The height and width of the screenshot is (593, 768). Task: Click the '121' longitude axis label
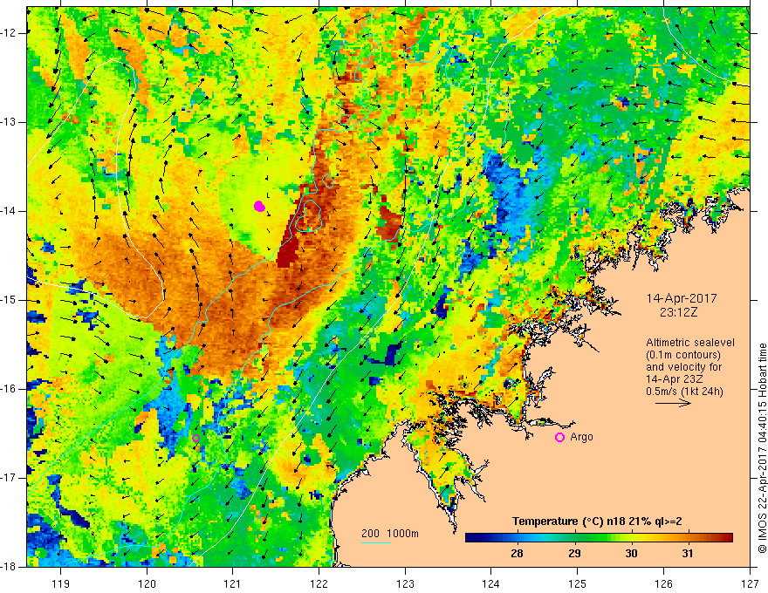(233, 583)
